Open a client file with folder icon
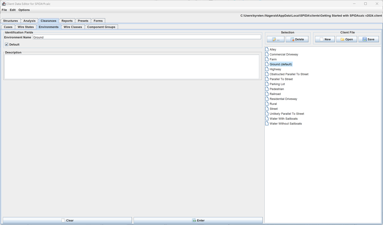Image resolution: width=383 pixels, height=225 pixels. [346, 39]
